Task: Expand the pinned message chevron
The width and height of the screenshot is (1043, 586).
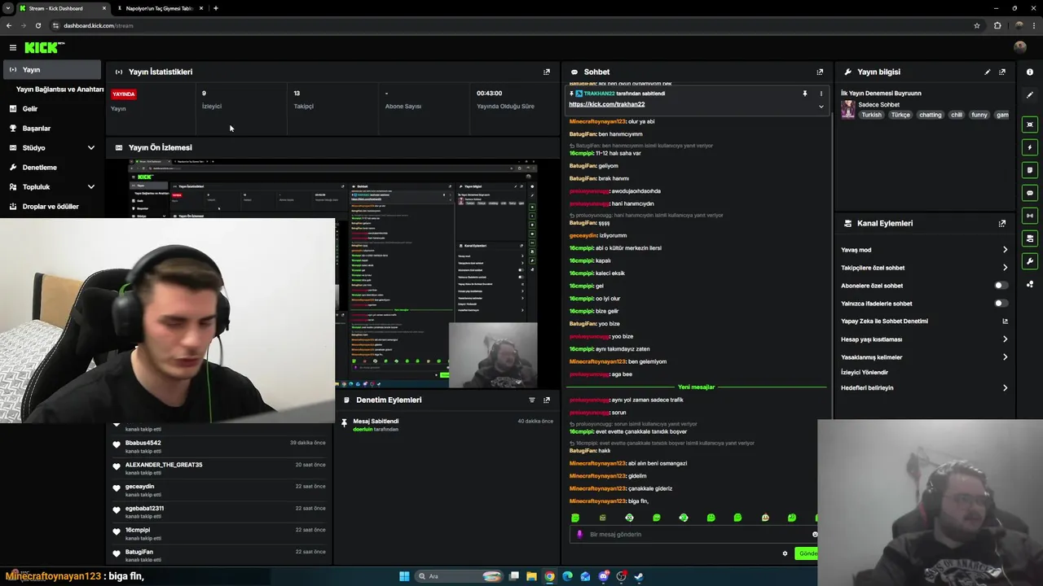Action: 821,106
